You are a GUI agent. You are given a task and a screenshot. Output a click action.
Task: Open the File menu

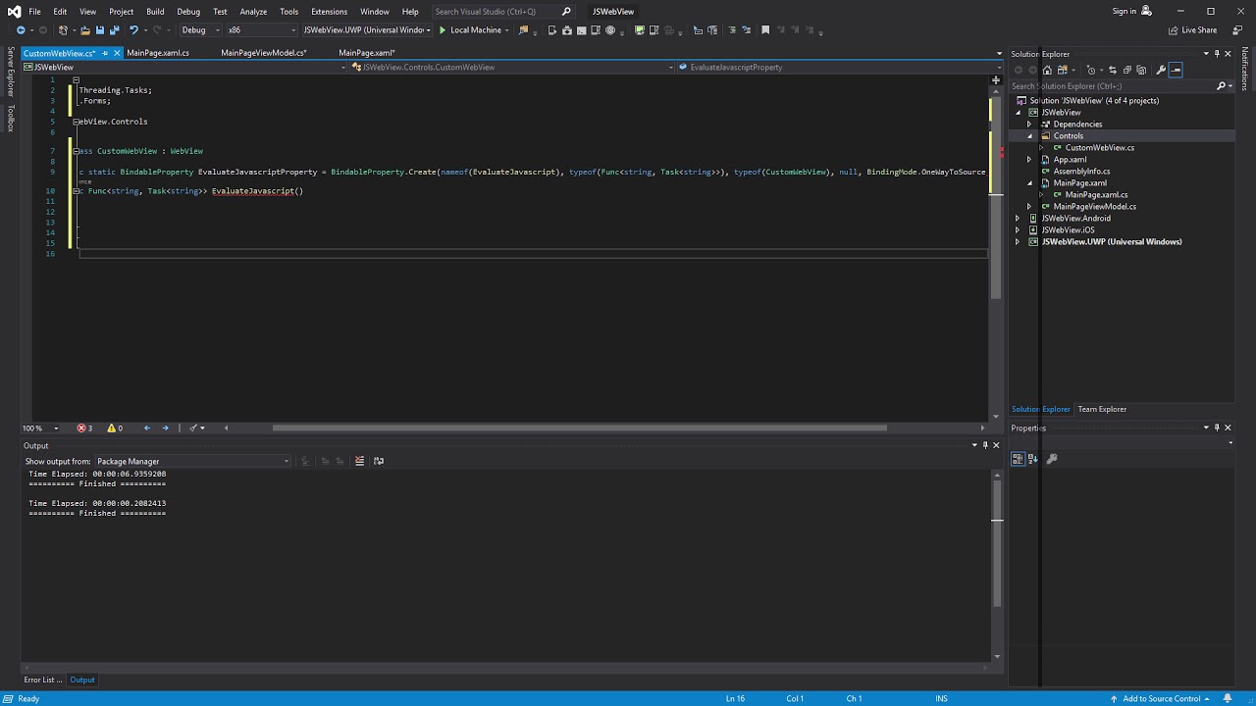[x=34, y=12]
